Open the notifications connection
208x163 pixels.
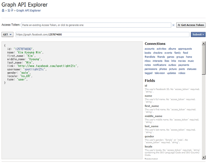pos(159,65)
